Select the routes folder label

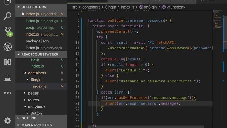33,100
